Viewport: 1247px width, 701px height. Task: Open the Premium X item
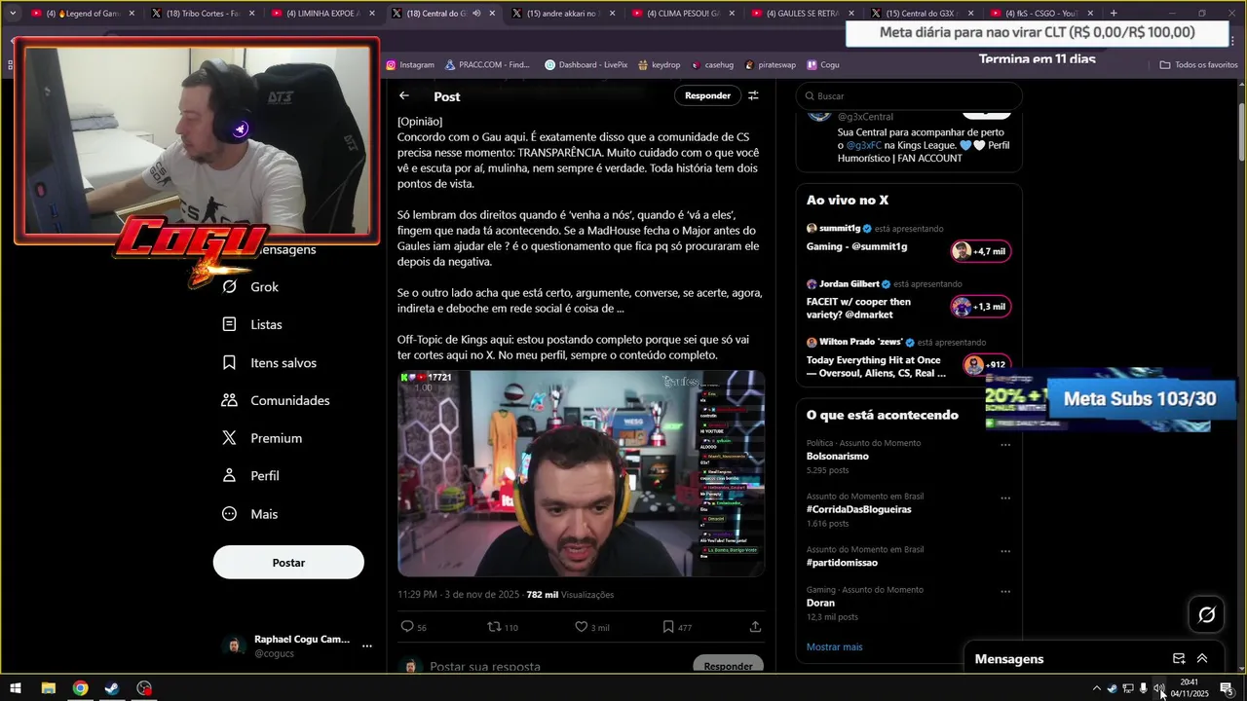point(262,438)
